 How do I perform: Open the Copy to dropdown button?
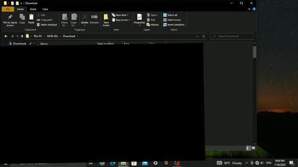click(x=74, y=20)
